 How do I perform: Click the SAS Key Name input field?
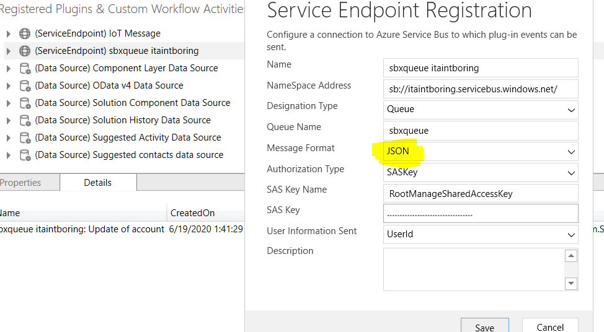[481, 193]
